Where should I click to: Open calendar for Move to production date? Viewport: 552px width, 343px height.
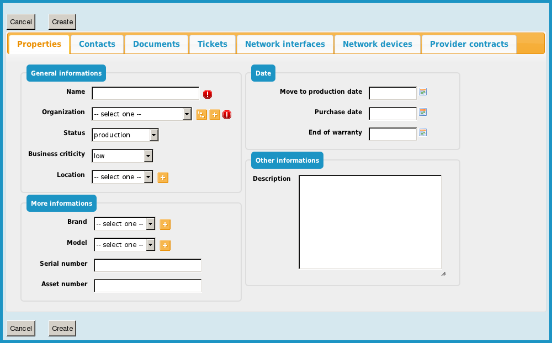pos(423,92)
